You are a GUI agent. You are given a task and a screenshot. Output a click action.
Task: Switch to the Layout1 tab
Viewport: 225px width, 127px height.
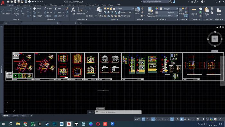(x=15, y=116)
